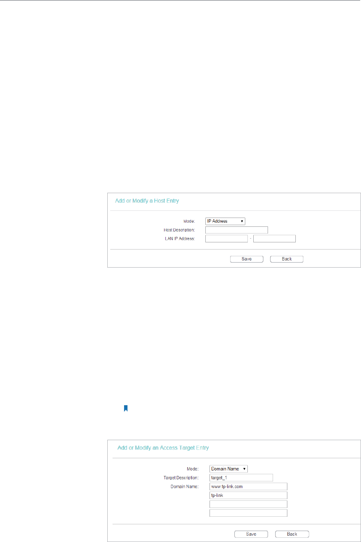Click the Host Description label
The image size is (361, 542).
coord(179,230)
